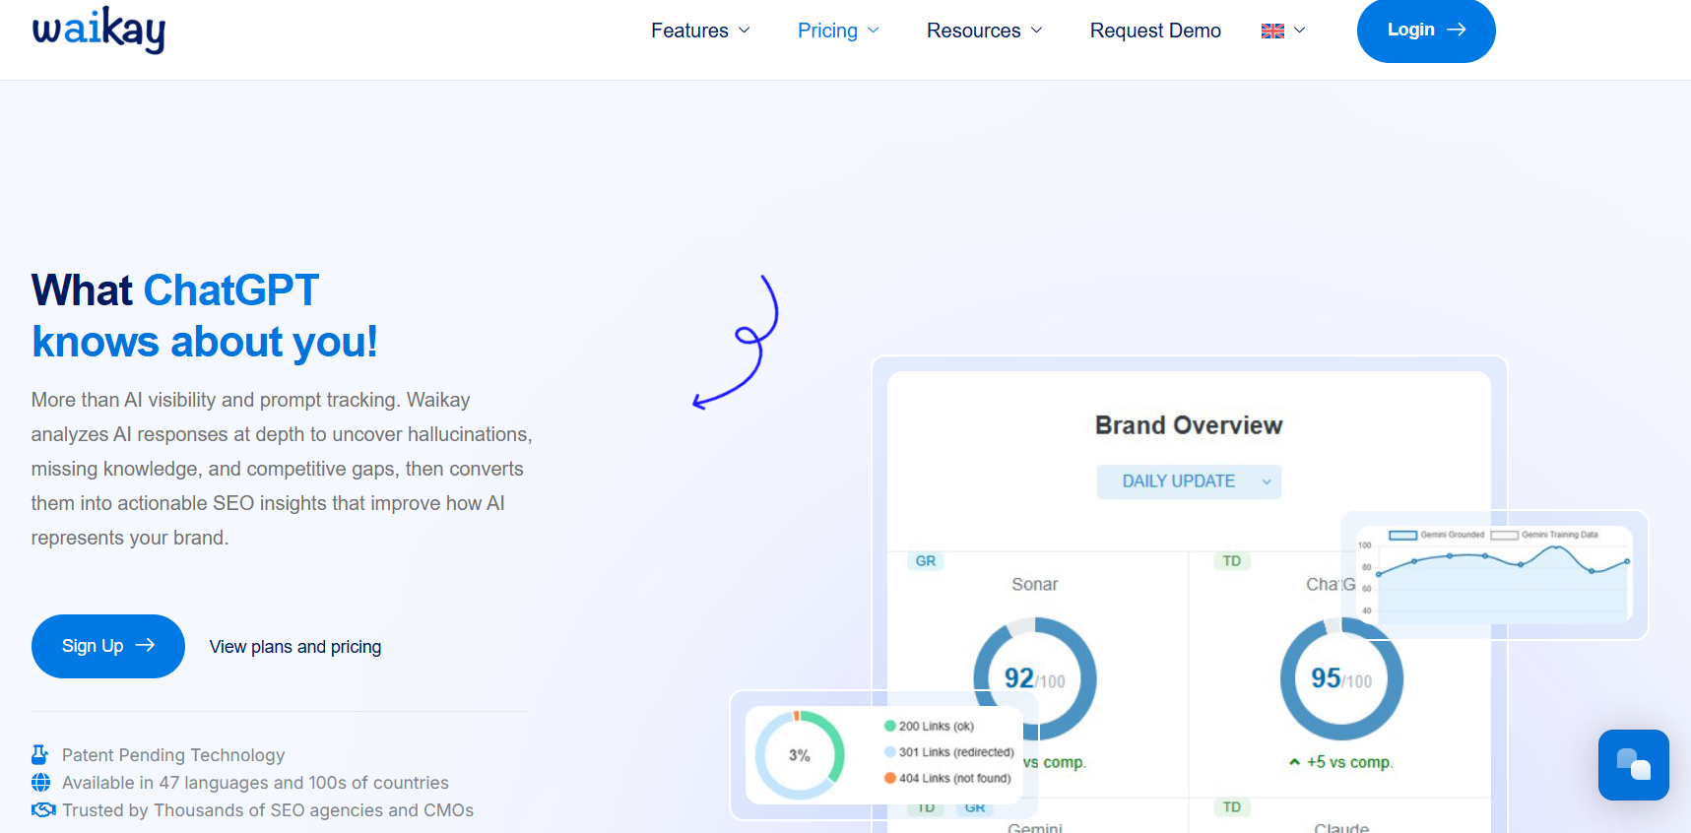Go to Request Demo page
Viewport: 1691px width, 833px height.
[1155, 31]
